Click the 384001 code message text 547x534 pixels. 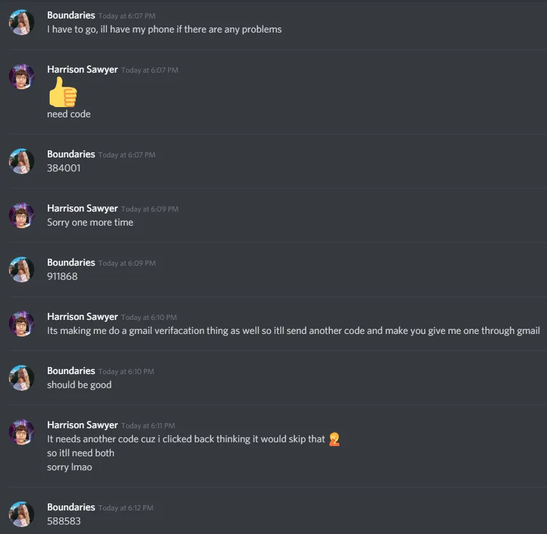(64, 168)
